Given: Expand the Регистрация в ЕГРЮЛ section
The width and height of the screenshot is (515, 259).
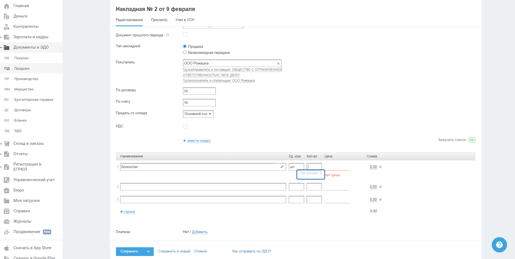Looking at the screenshot, I should pos(1,167).
